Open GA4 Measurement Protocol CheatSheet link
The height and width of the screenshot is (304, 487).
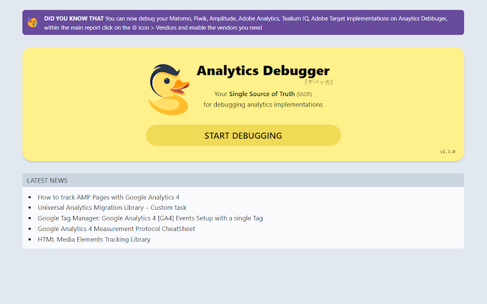tap(116, 229)
